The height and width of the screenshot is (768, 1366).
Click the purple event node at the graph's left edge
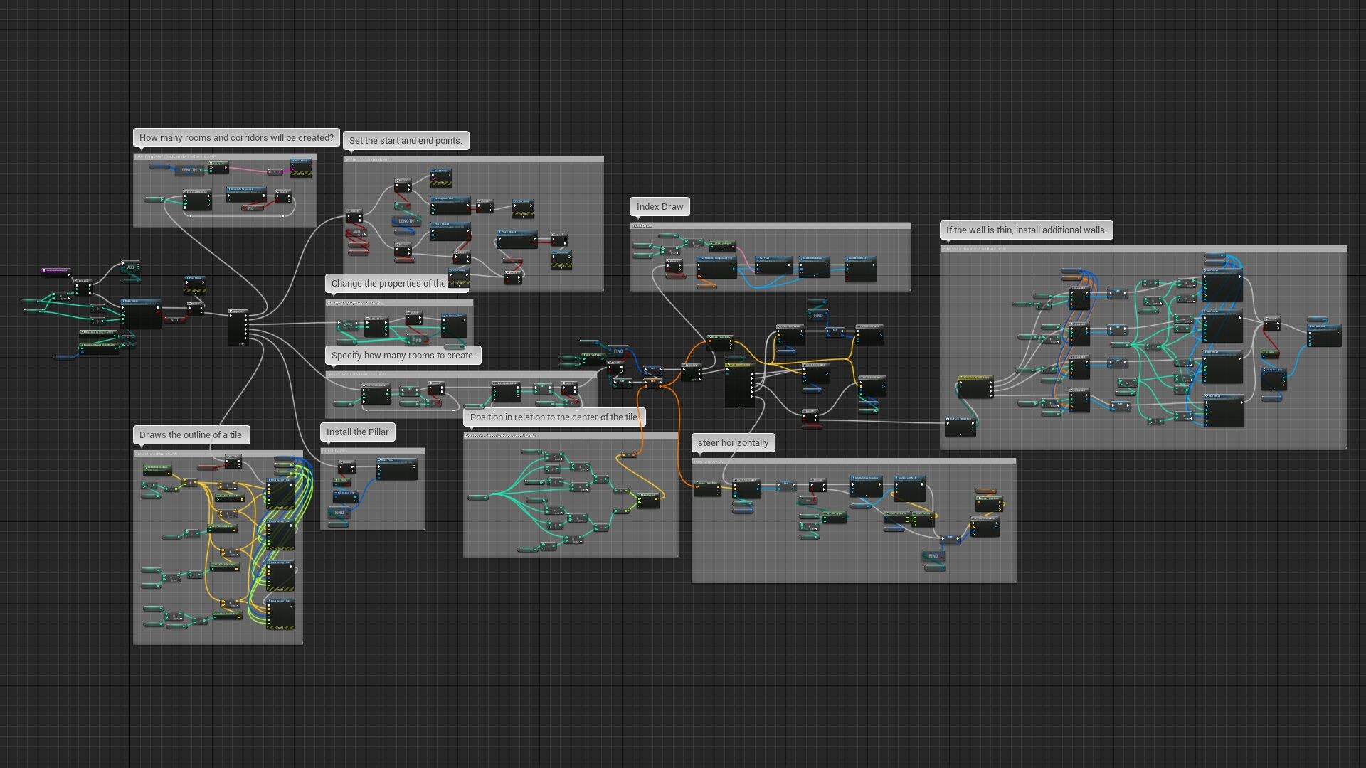[56, 271]
